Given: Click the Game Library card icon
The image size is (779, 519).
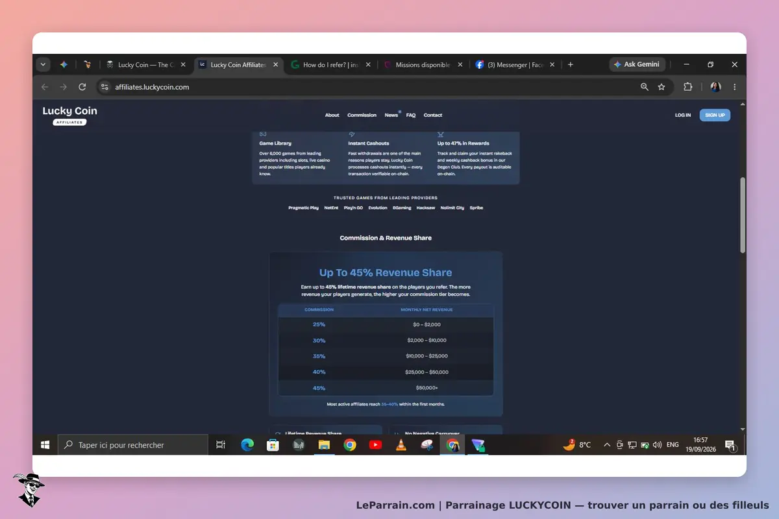Looking at the screenshot, I should 263,134.
